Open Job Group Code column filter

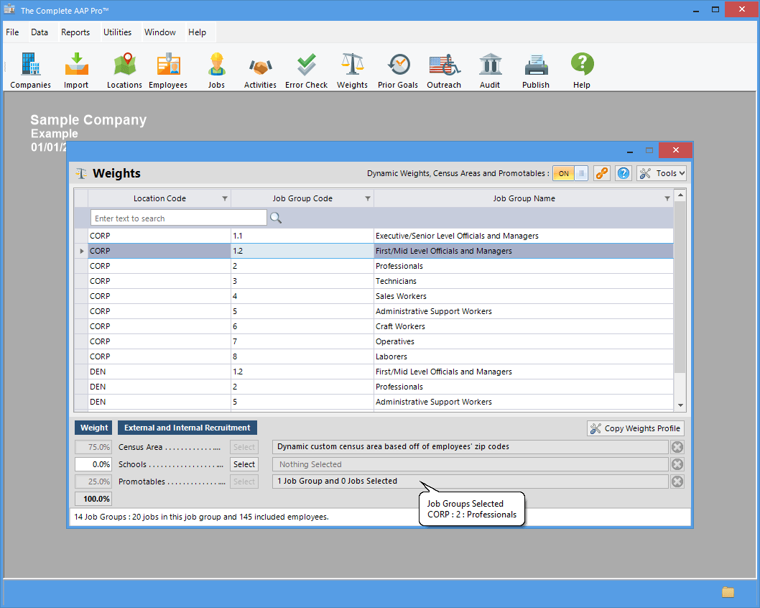(x=367, y=198)
